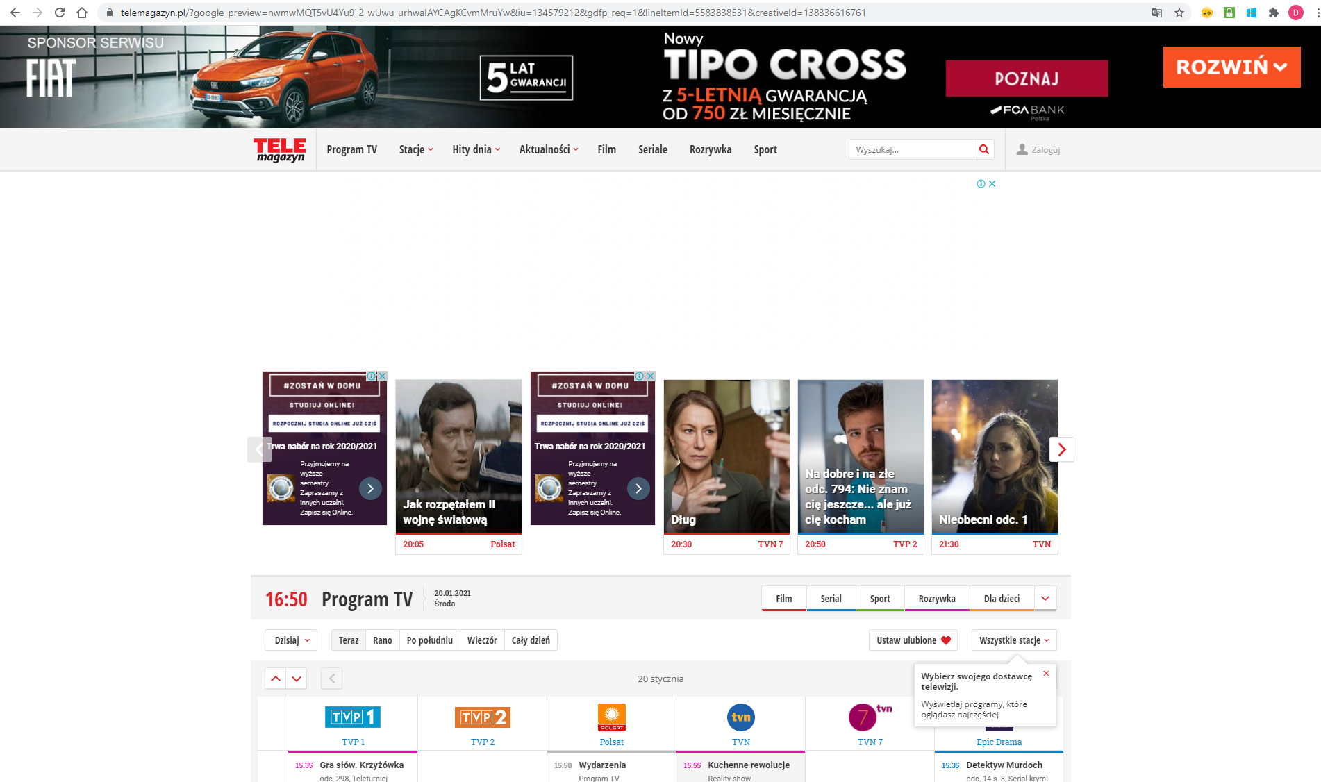Select the Po południu time tab
Image resolution: width=1321 pixels, height=782 pixels.
tap(430, 640)
